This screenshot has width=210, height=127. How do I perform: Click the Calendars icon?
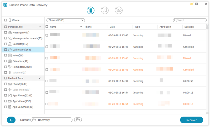coord(10,61)
